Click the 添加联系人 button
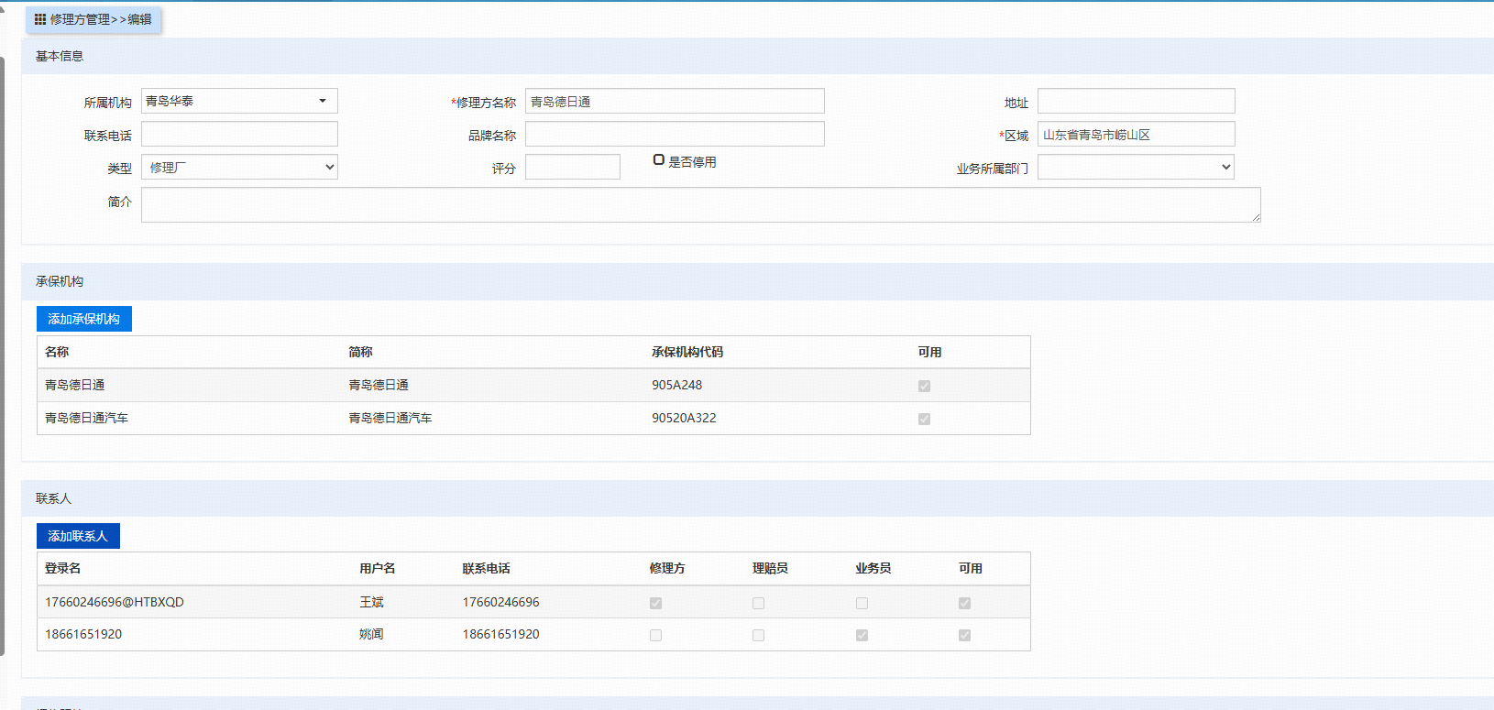Screen dimensions: 1494x710 (78, 536)
